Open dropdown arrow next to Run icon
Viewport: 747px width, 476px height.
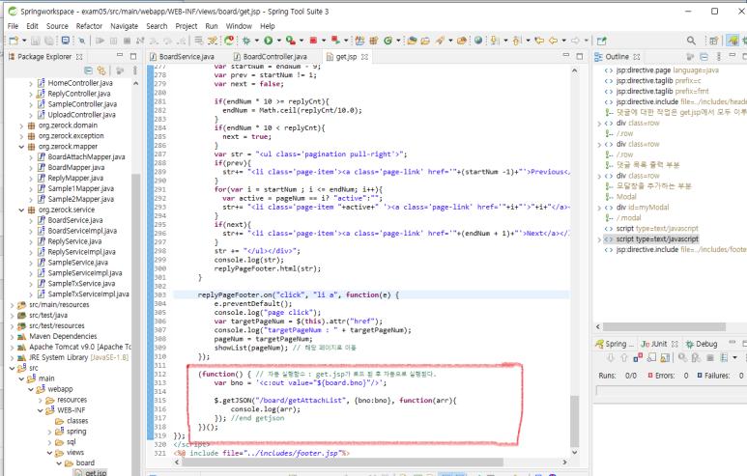(x=279, y=41)
